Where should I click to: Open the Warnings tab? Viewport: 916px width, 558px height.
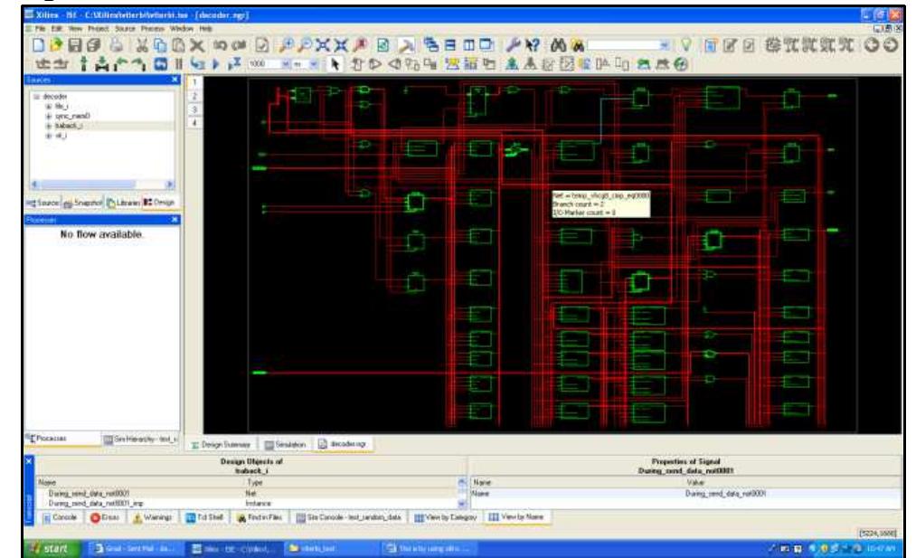coord(153,517)
